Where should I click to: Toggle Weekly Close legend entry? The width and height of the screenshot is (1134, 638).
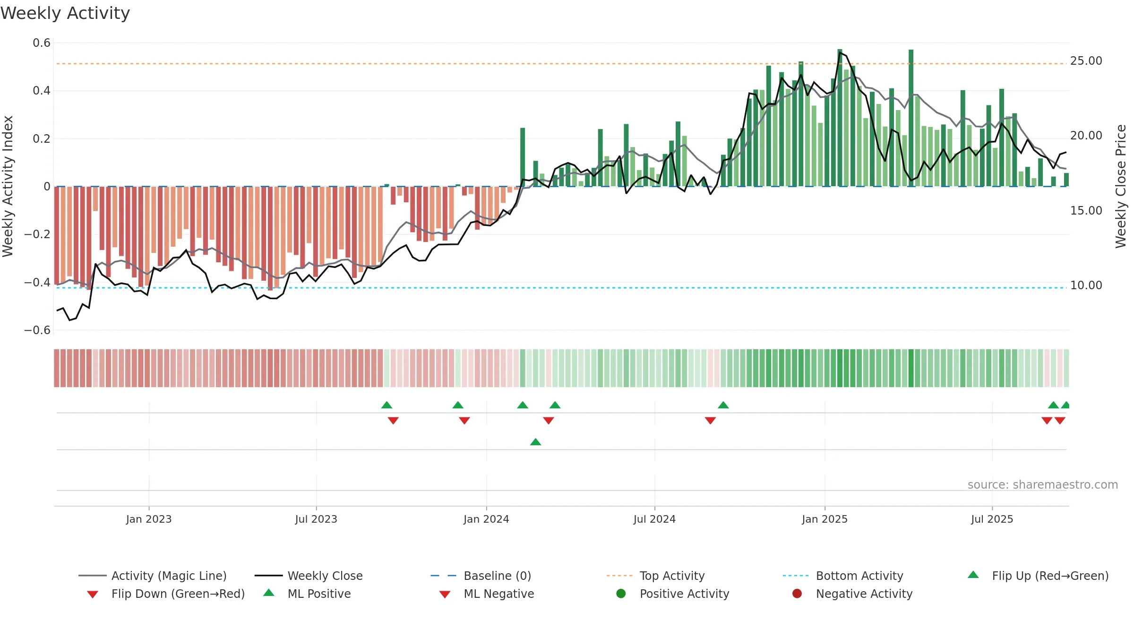click(x=309, y=576)
